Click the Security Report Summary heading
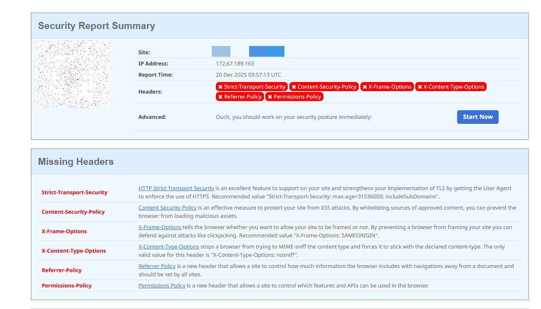Viewport: 541px width, 309px height. [x=96, y=26]
